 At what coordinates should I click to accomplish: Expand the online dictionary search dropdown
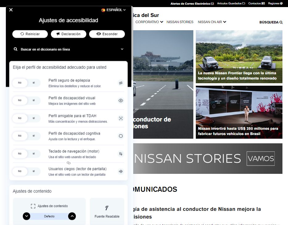tap(122, 49)
